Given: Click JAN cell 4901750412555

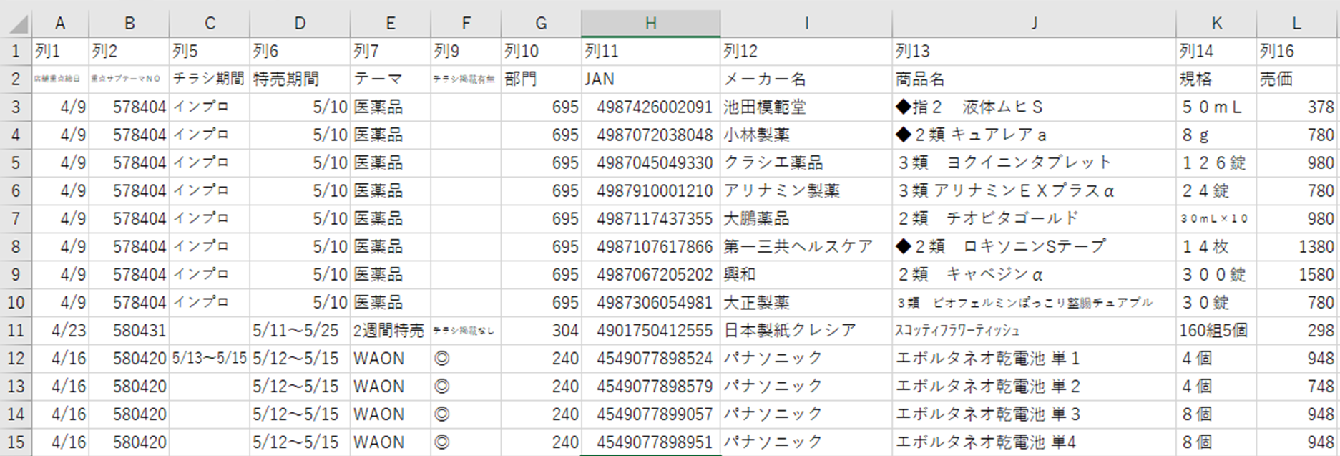Looking at the screenshot, I should tap(650, 330).
